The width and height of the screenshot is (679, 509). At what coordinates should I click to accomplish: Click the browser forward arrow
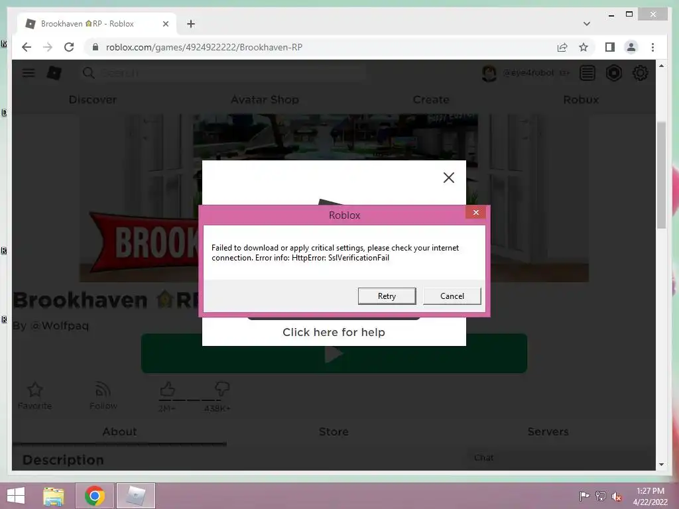click(x=48, y=47)
